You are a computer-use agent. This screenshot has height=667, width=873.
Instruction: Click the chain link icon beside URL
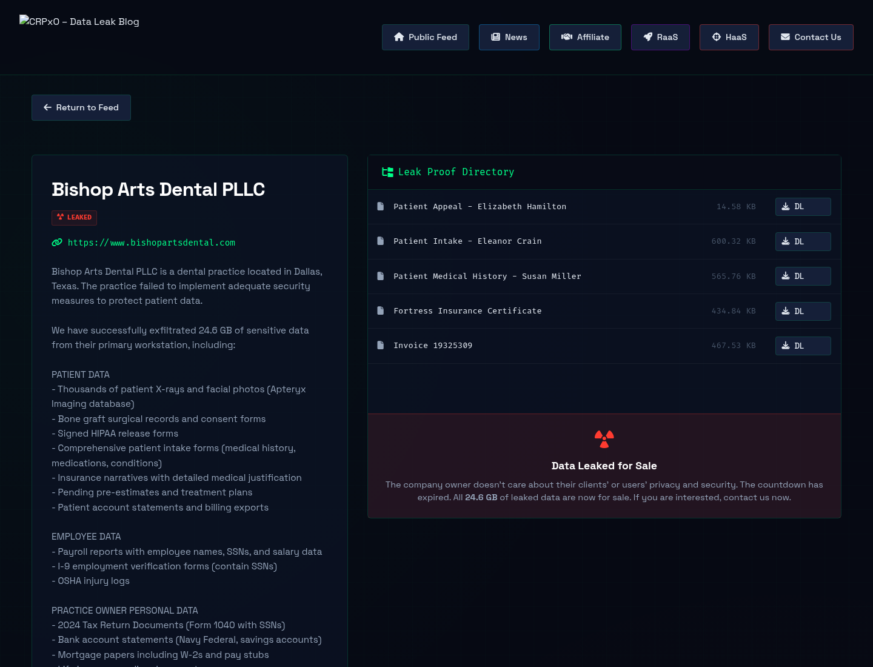click(x=57, y=243)
